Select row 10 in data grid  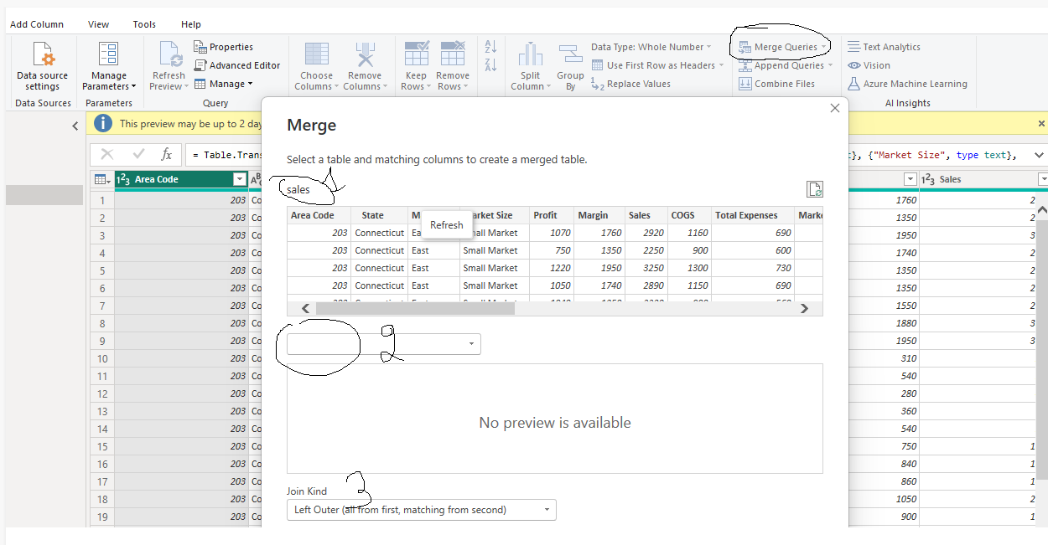coord(102,358)
